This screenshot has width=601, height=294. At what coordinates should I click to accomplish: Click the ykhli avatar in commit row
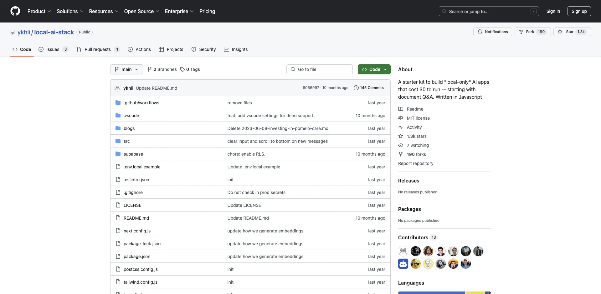[118, 88]
